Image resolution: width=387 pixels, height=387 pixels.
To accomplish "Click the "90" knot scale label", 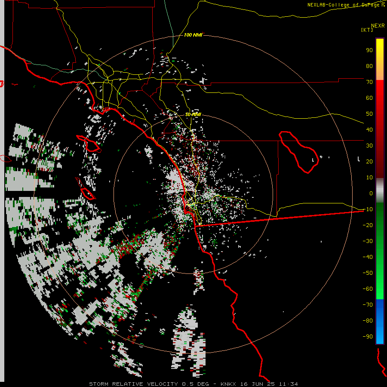I will (x=369, y=50).
